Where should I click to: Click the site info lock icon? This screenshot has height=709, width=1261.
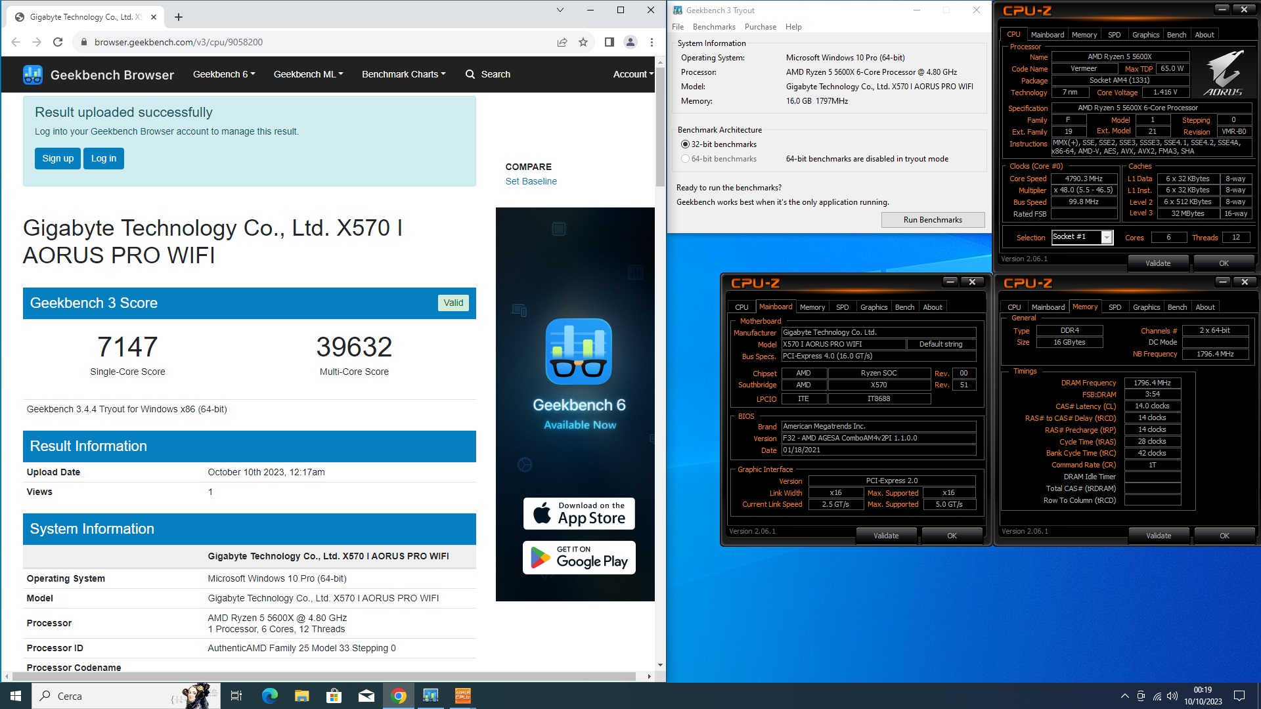coord(83,42)
